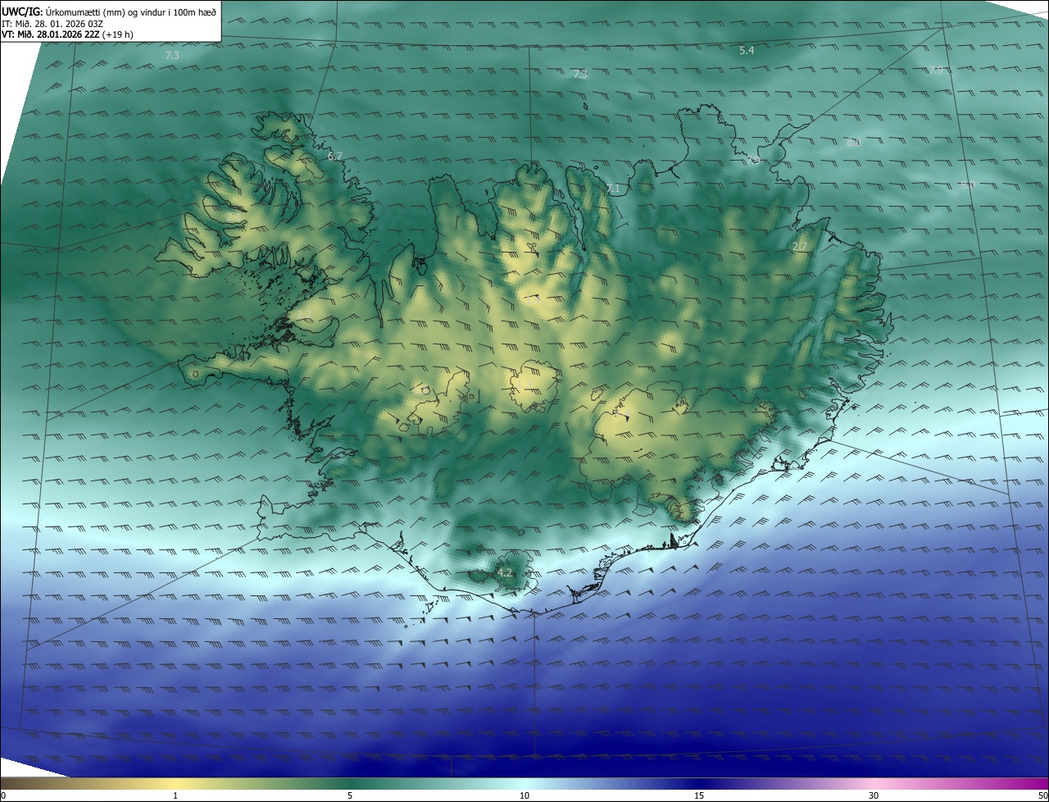Click the title 'Úrkomumætti (mm) og vindur í 100m hæð'
The image size is (1049, 802).
click(130, 11)
